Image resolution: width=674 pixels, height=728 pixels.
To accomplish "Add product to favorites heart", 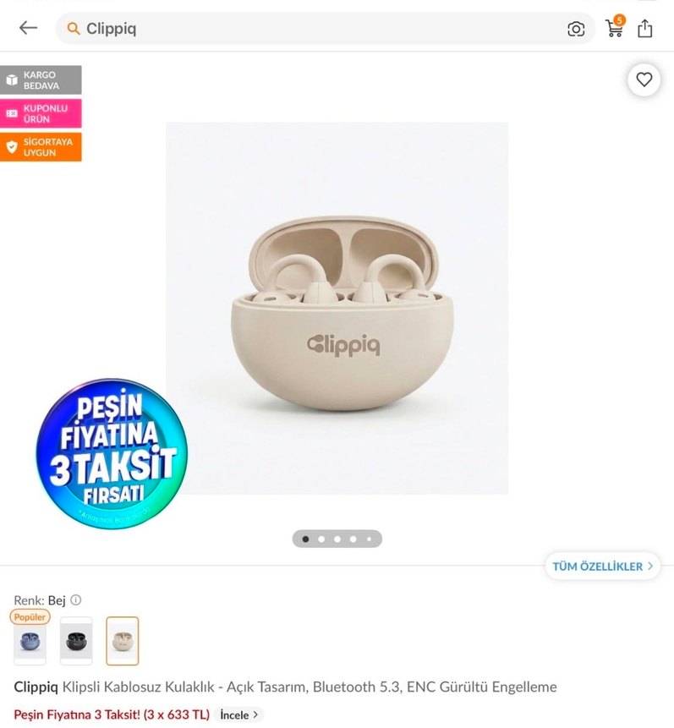I will point(644,79).
